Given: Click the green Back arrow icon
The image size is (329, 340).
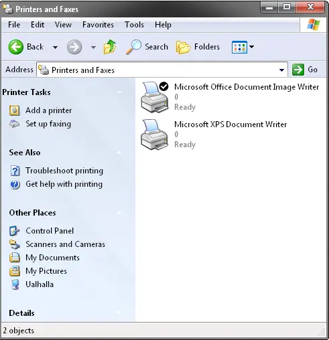Looking at the screenshot, I should pos(15,47).
